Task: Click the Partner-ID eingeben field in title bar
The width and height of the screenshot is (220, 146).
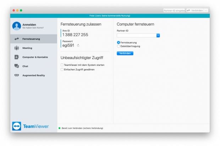Action: 174,11
